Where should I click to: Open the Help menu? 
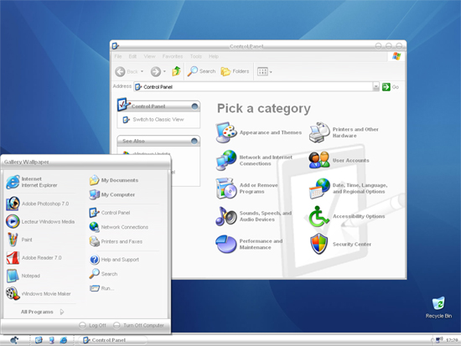[214, 56]
